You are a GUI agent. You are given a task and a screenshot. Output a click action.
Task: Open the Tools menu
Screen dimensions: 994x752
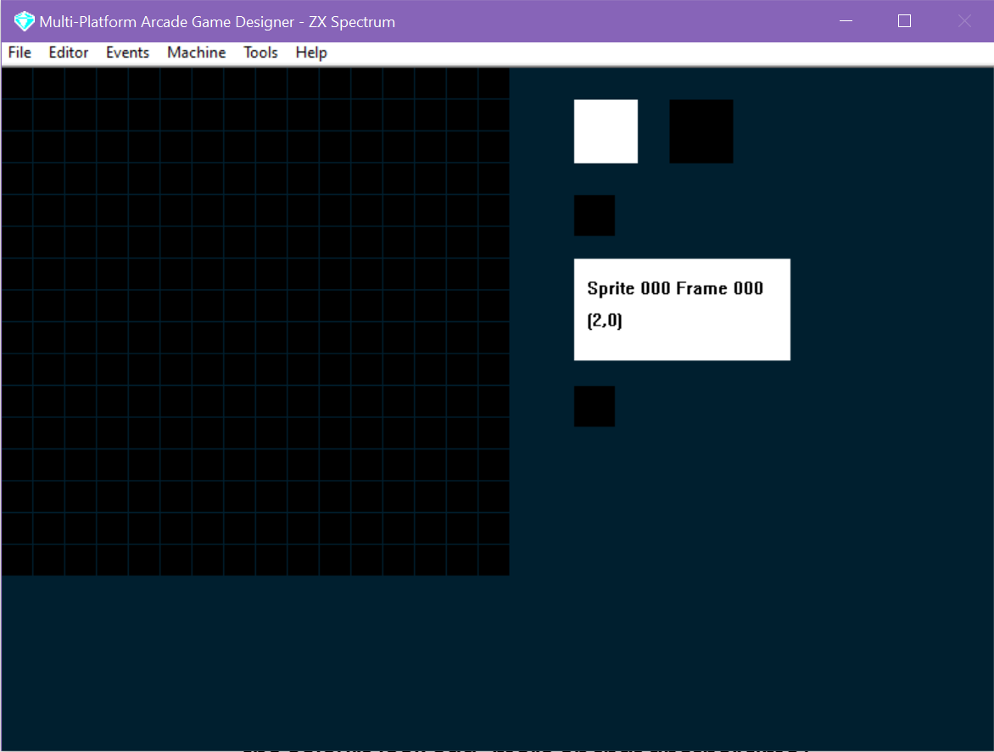260,53
